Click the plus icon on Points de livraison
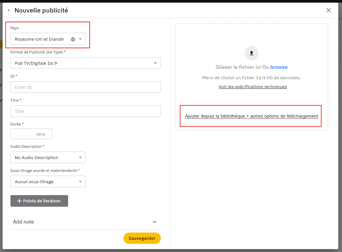 coord(19,201)
